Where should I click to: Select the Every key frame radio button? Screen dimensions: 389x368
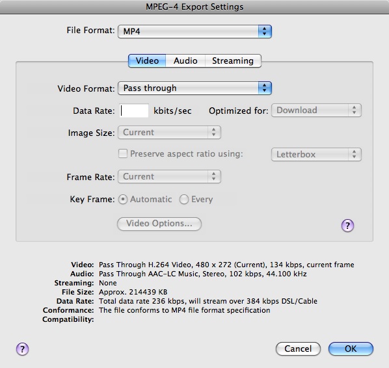pos(184,200)
